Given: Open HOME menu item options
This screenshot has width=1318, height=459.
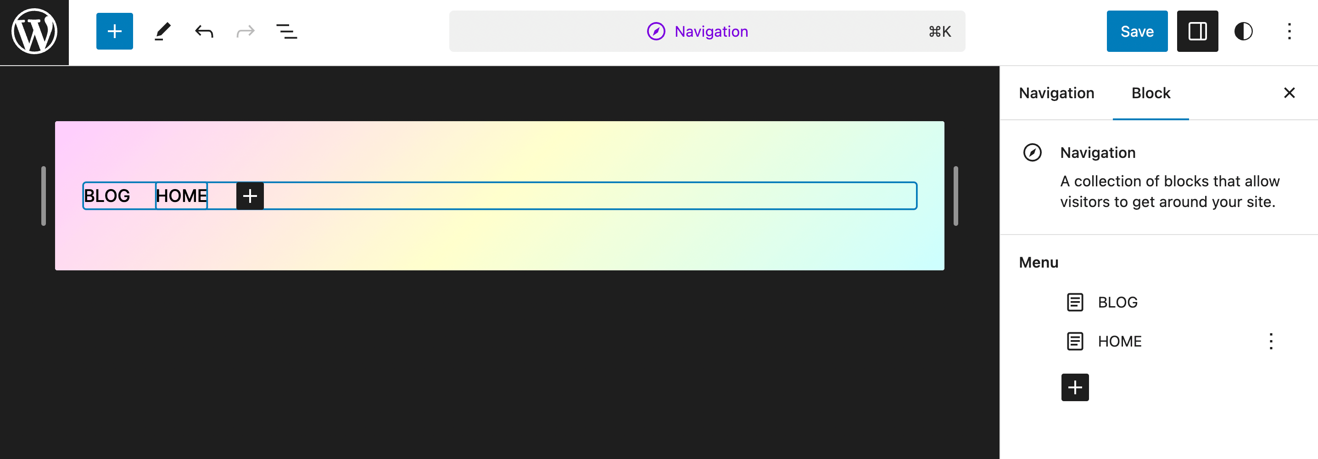Looking at the screenshot, I should (1271, 341).
